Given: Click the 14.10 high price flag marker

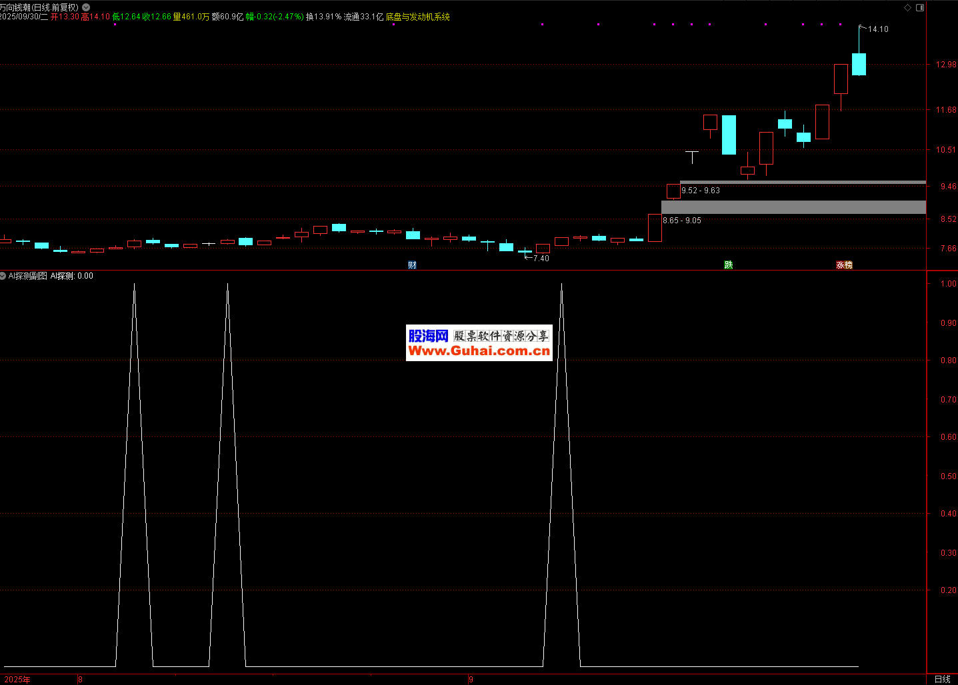Looking at the screenshot, I should (877, 29).
